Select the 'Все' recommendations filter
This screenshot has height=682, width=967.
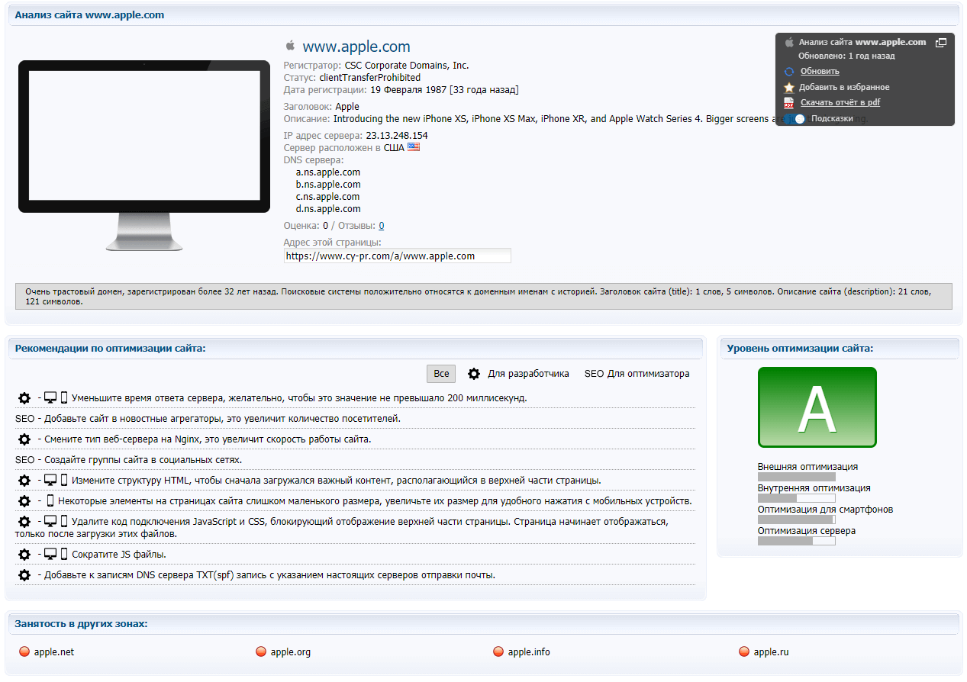click(x=441, y=374)
